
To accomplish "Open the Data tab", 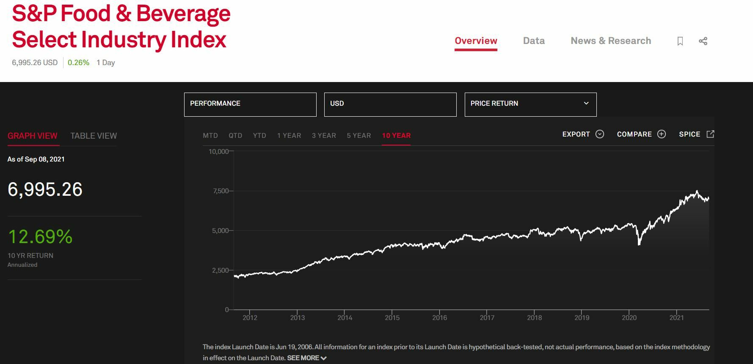I will 534,41.
